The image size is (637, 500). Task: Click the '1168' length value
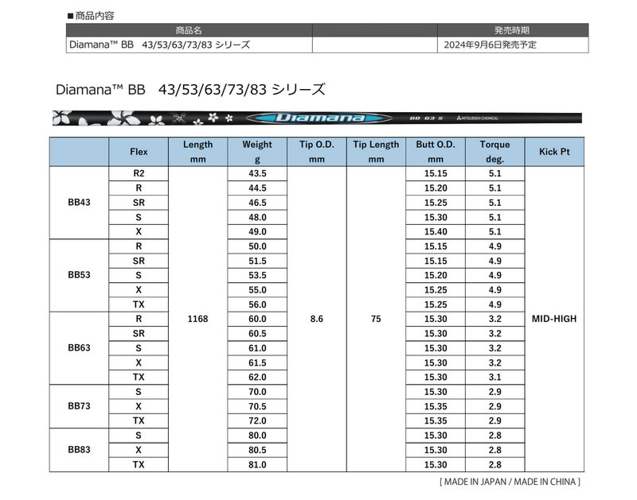(x=197, y=319)
